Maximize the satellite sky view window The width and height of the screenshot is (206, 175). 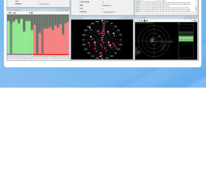[x=126, y=18]
